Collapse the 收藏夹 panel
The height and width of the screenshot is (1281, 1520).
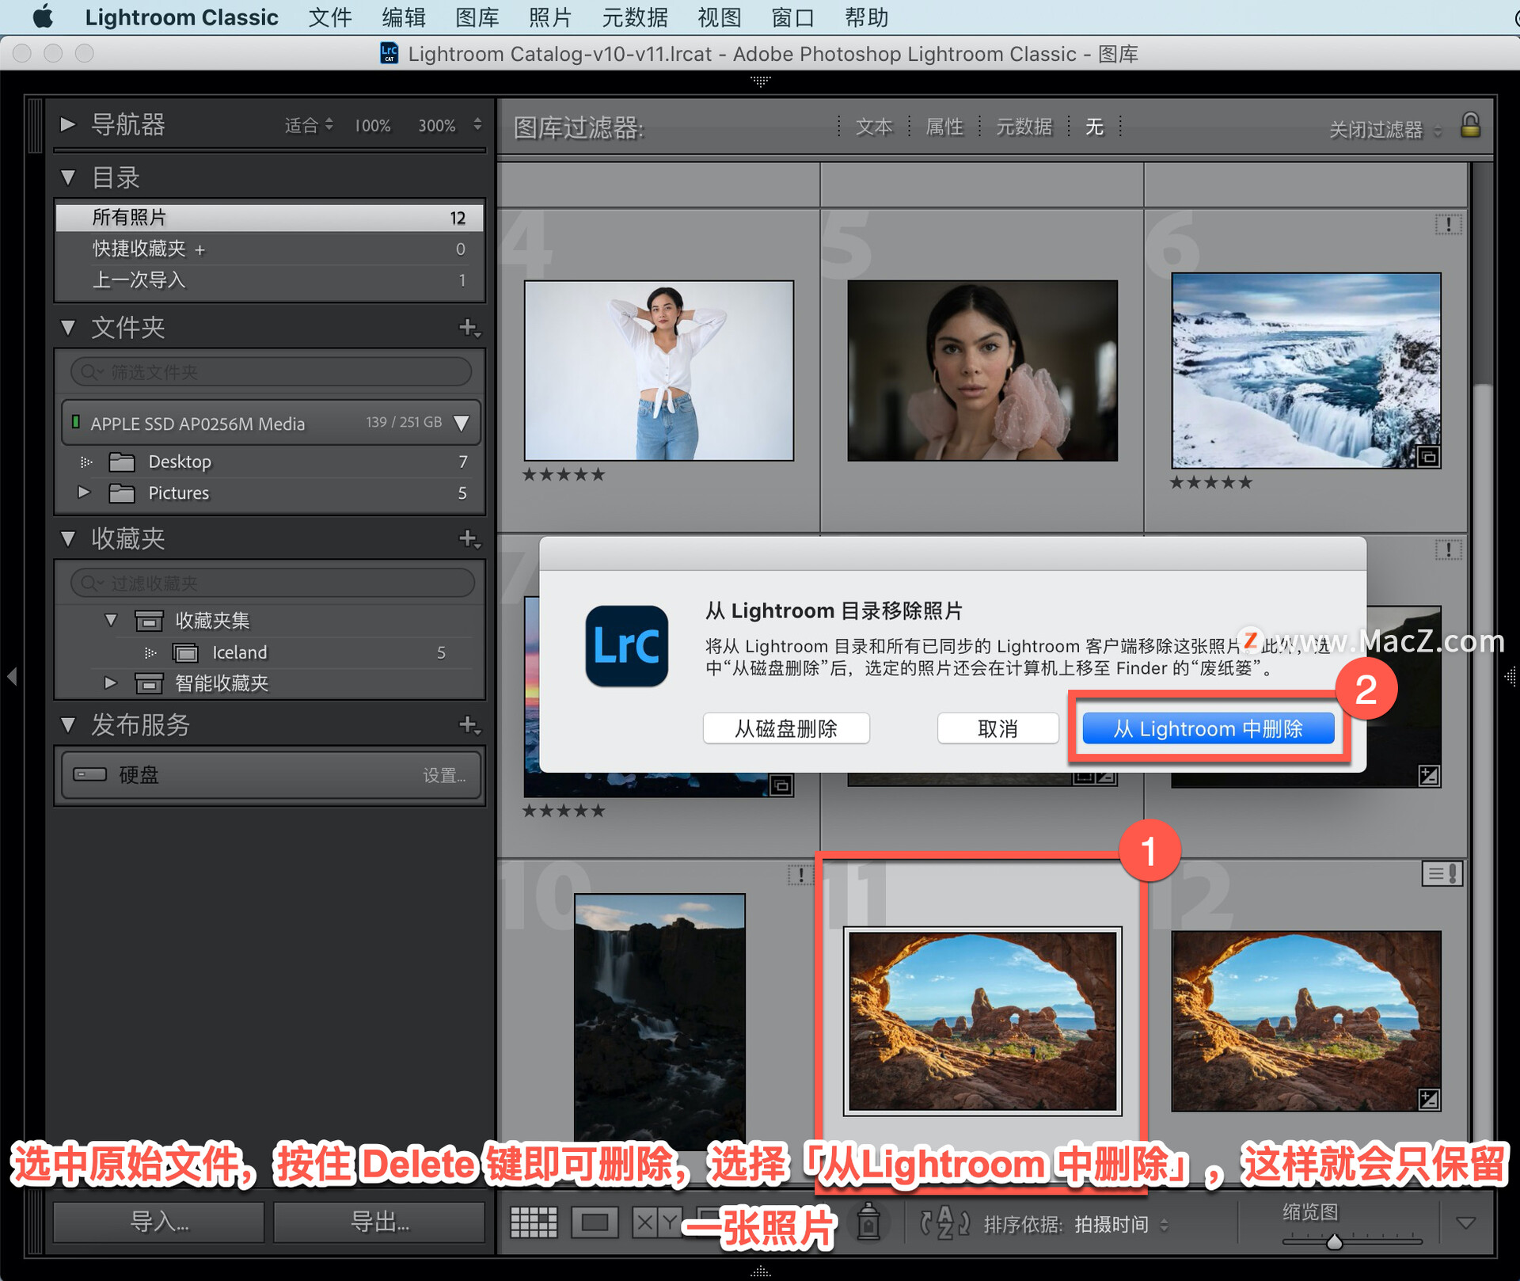tap(68, 538)
